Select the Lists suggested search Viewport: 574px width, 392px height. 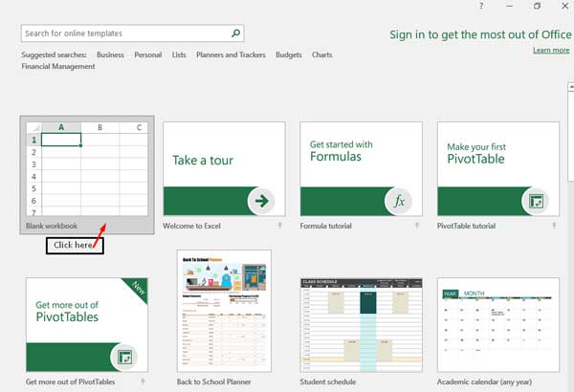click(179, 54)
